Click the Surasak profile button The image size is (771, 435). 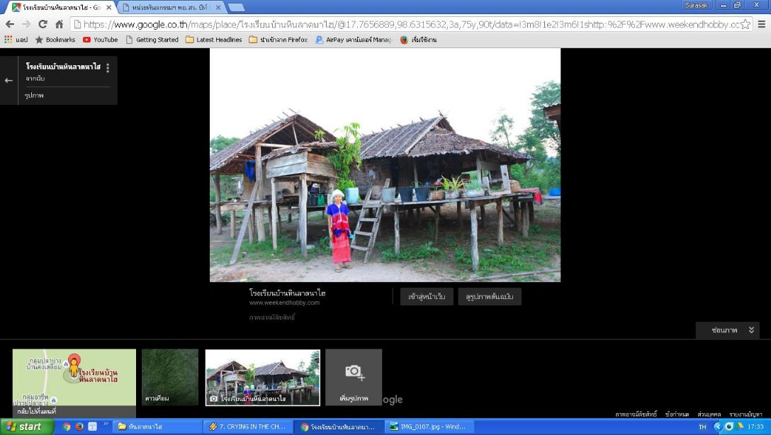697,5
